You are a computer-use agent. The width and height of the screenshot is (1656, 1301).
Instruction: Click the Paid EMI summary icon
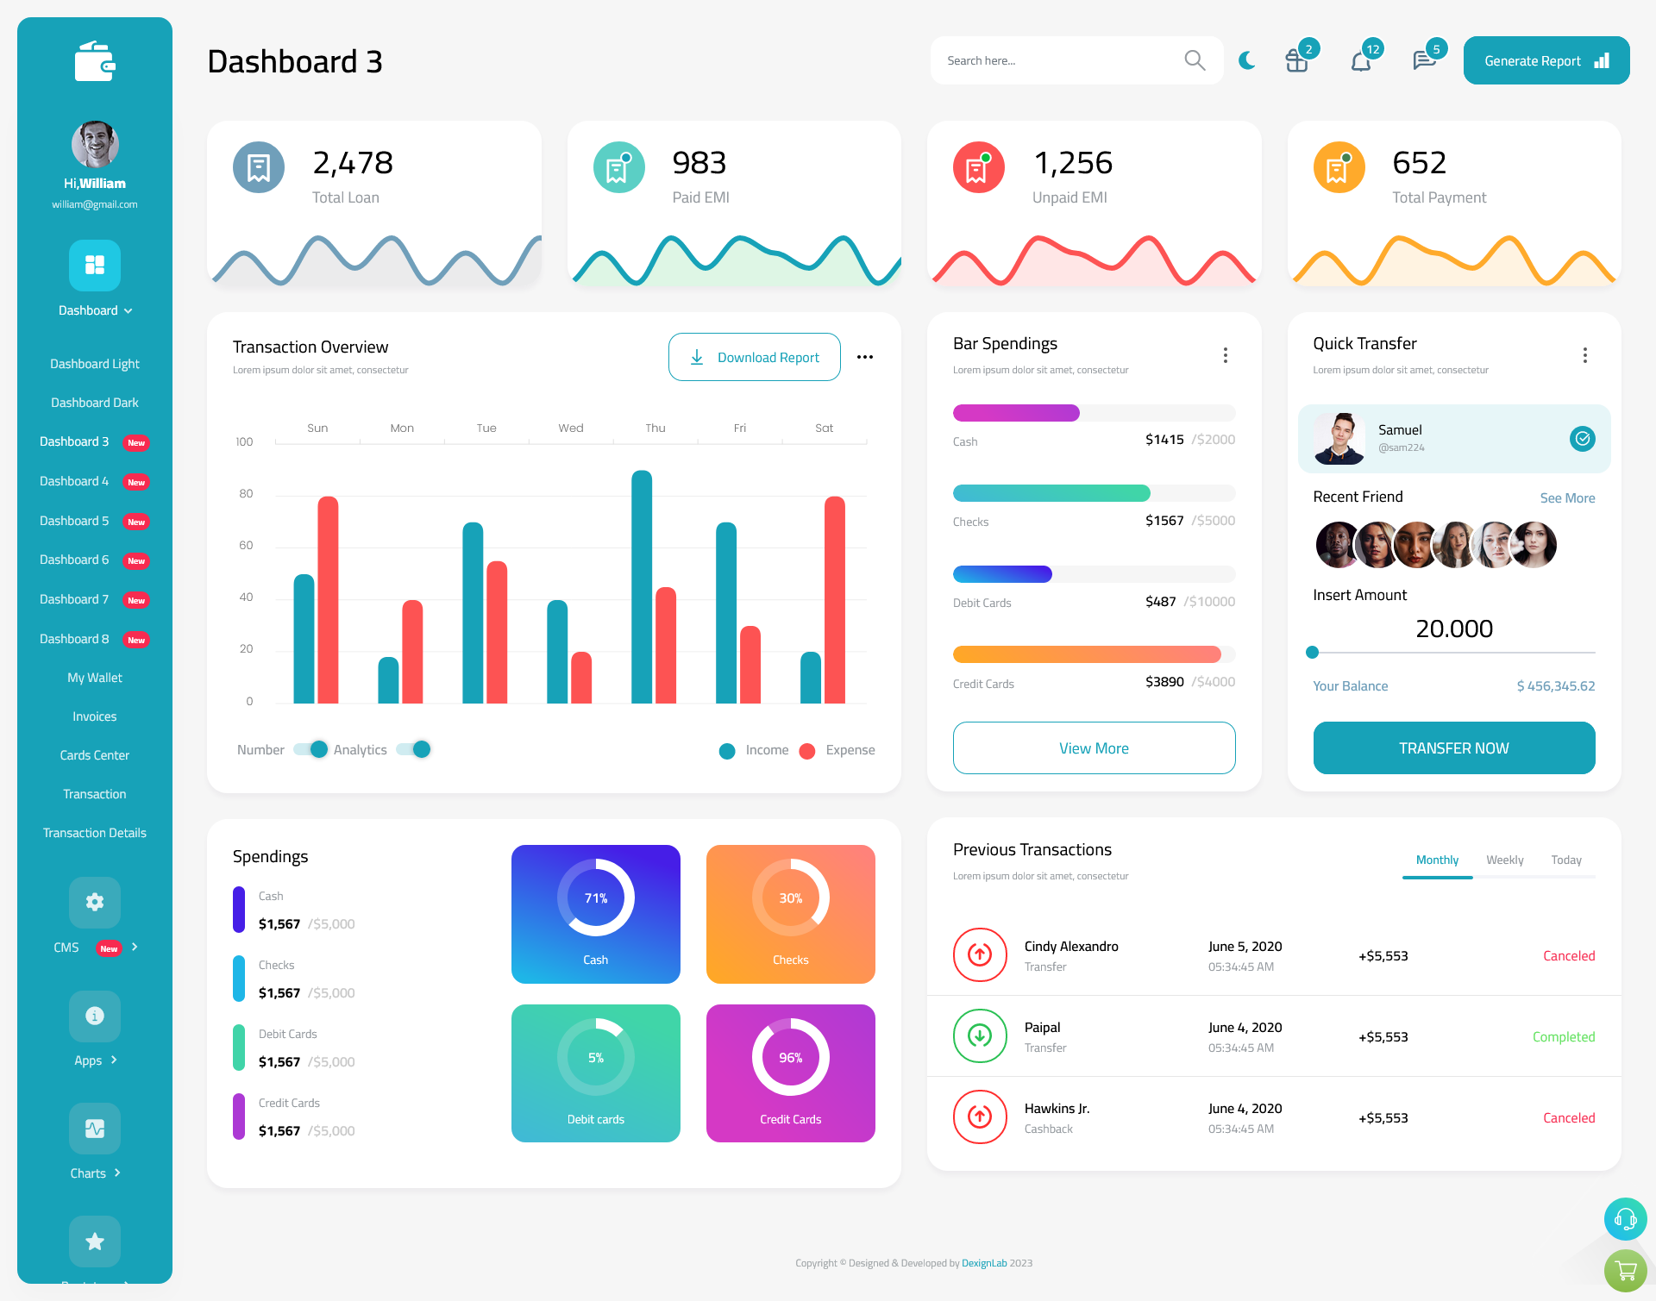tap(617, 166)
